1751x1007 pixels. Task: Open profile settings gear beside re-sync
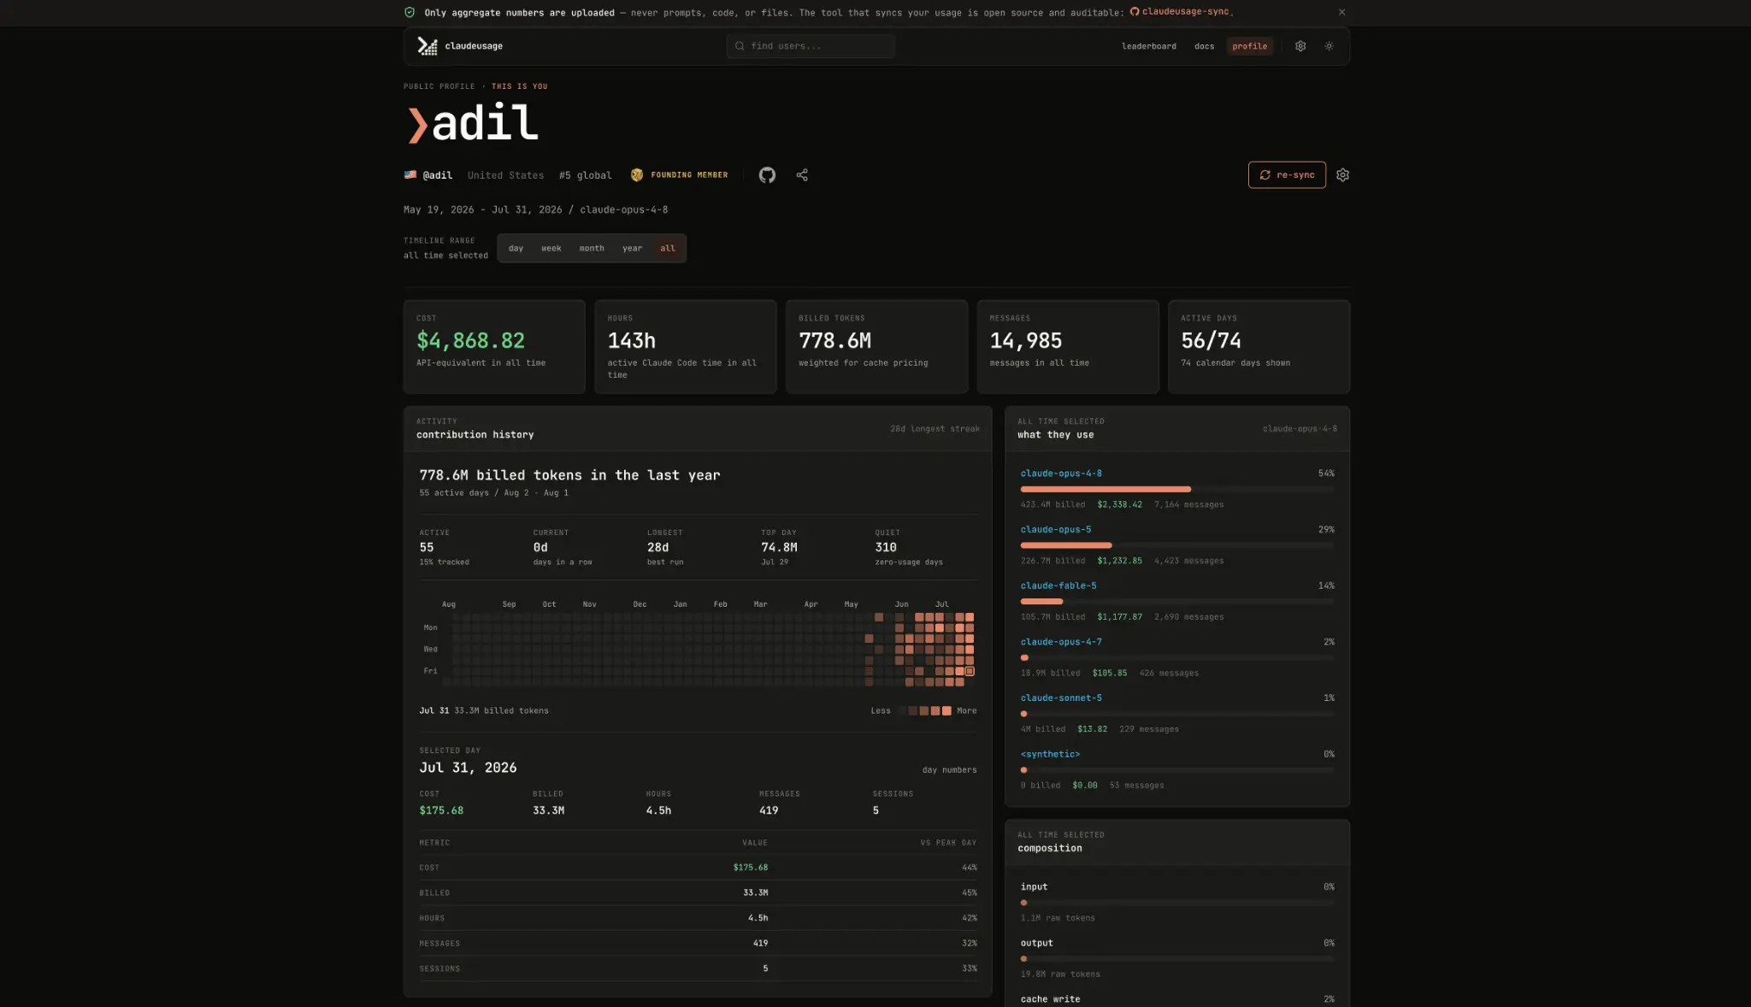[x=1342, y=175]
